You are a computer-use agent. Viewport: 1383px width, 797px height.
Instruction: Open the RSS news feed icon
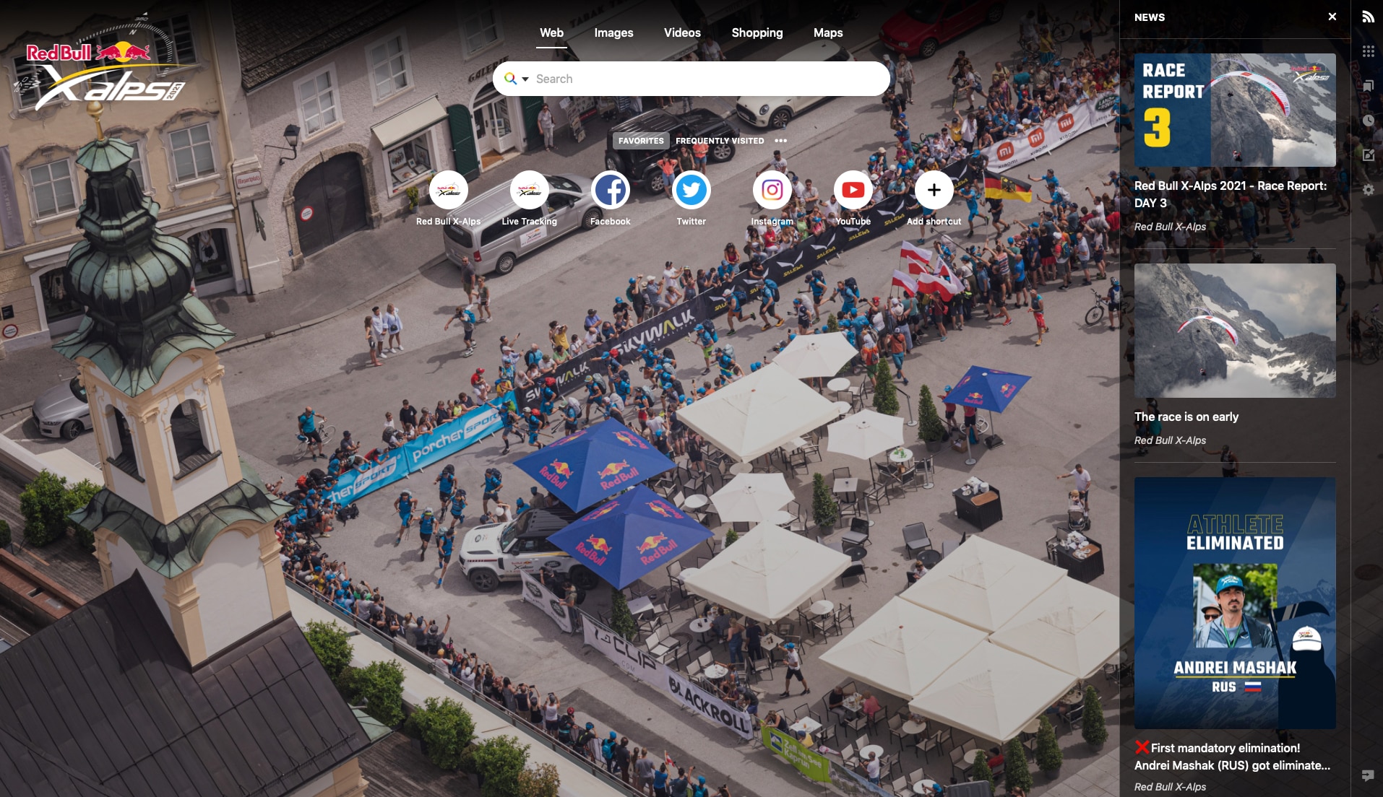click(1368, 17)
